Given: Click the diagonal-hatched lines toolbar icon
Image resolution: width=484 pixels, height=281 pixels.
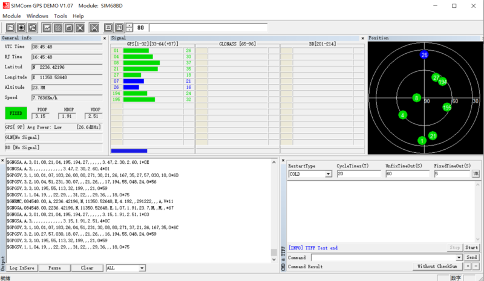Looking at the screenshot, I should pos(58,28).
